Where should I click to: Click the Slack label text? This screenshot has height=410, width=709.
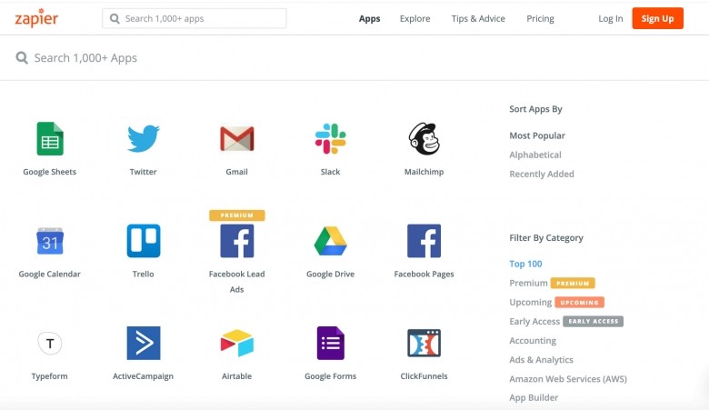click(x=331, y=172)
